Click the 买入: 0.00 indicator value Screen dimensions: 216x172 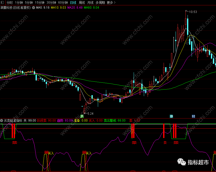coord(96,121)
